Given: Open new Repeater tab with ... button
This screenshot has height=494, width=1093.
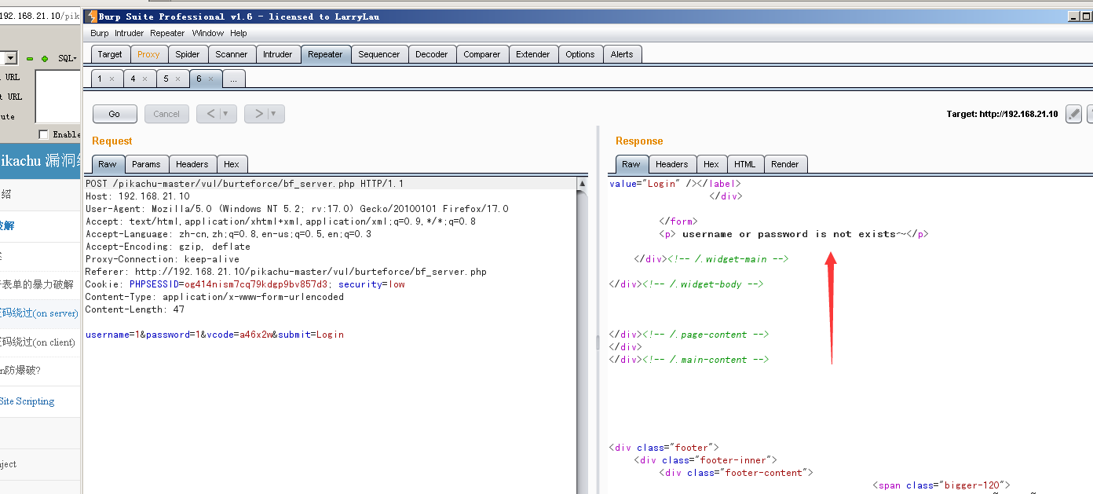Looking at the screenshot, I should (x=234, y=79).
